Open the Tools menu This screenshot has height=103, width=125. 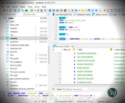30,7
